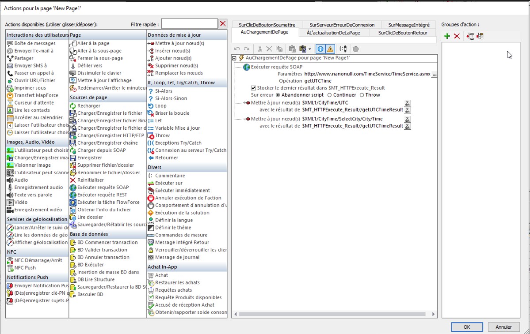The height and width of the screenshot is (334, 530).
Task: Select the Boîte de messages action
Action: (x=35, y=43)
